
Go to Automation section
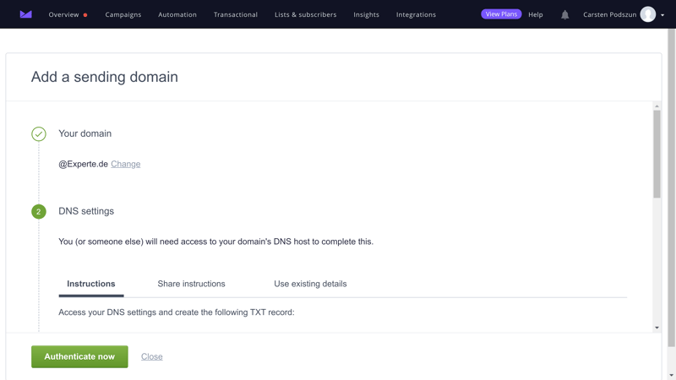coord(177,14)
